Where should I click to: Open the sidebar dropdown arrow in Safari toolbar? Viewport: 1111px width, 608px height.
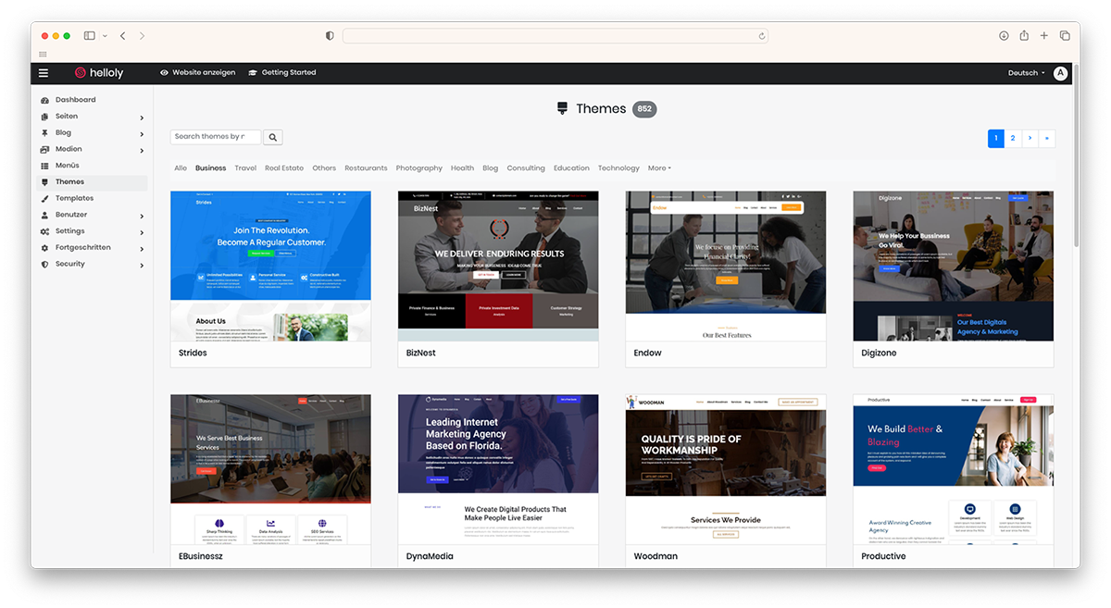tap(105, 35)
